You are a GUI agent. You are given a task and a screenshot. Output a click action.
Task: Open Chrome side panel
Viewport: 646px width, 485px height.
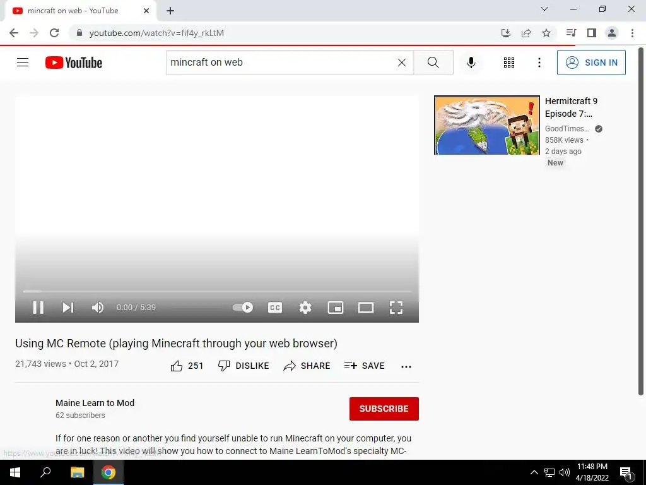pos(592,33)
